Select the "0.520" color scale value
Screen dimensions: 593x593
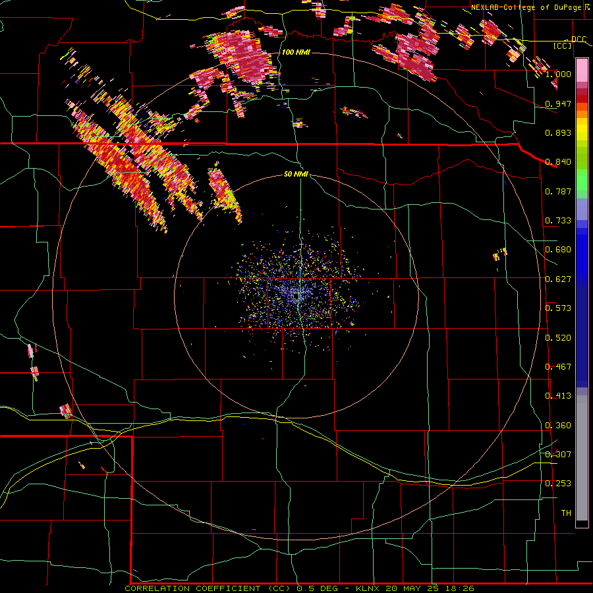pos(558,338)
